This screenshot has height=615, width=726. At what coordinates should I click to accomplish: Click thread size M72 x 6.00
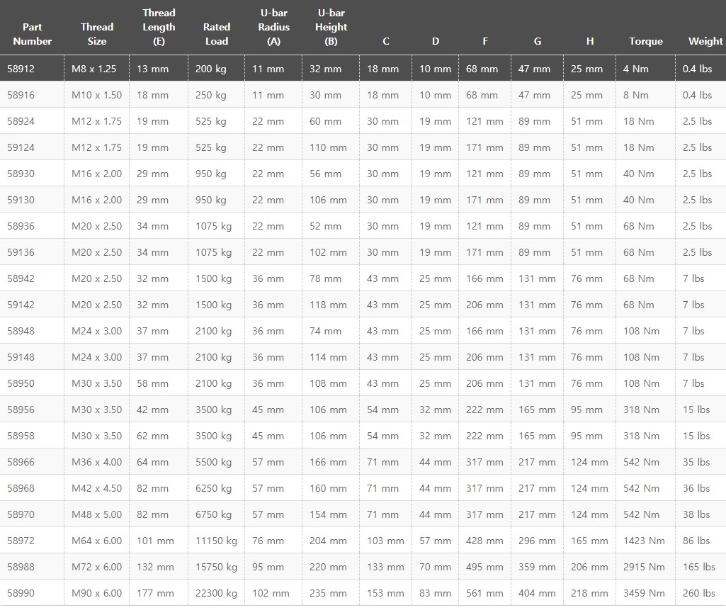tap(97, 567)
